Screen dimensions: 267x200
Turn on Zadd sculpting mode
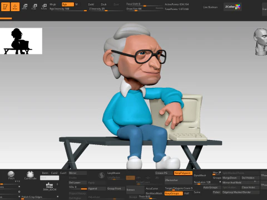pos(91,4)
